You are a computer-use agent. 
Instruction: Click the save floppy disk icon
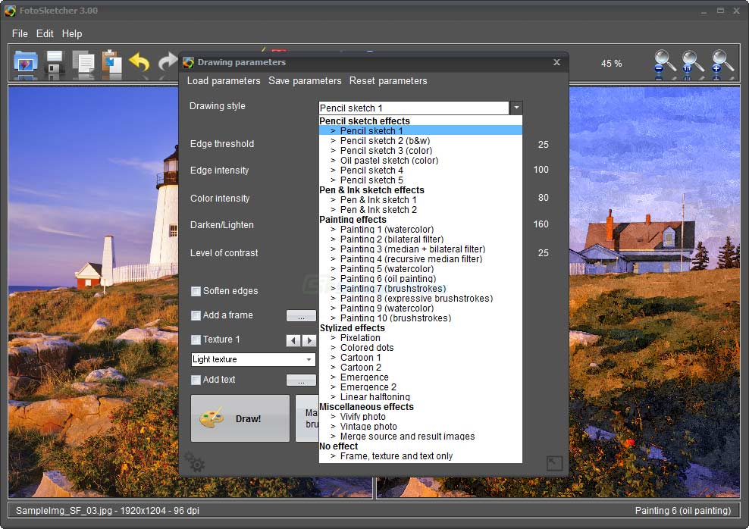55,64
